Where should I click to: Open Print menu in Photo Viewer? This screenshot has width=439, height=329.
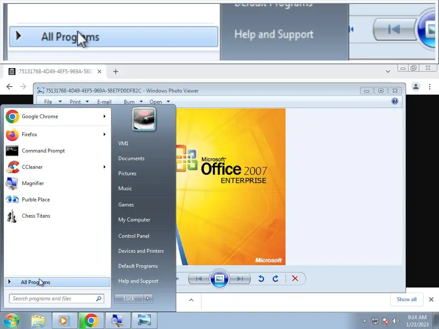(x=79, y=102)
